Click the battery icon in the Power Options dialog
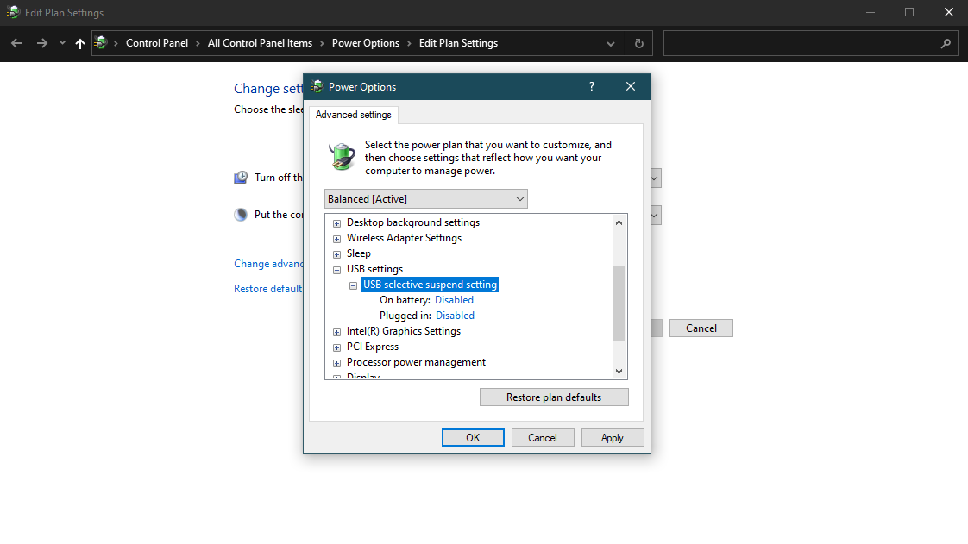Viewport: 968px width, 544px height. (x=341, y=155)
